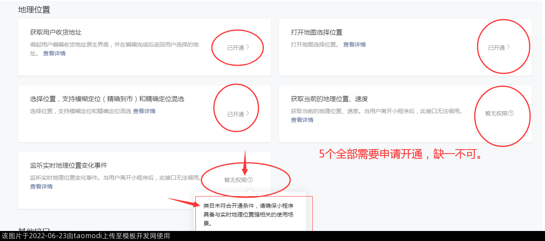Click 已开通 text in the 选择位置 card
Screen dimensions: 545x241
(236, 114)
